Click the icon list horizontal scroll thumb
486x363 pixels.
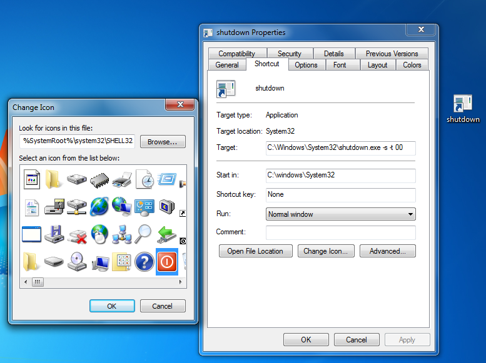tap(38, 282)
